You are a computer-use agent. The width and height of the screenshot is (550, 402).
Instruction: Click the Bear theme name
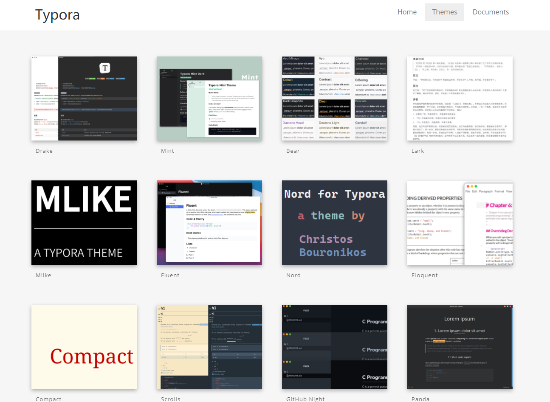click(x=293, y=151)
